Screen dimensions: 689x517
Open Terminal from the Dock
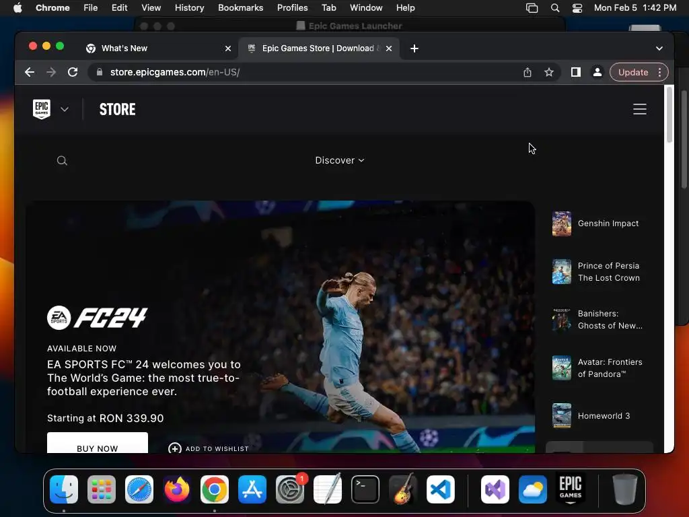tap(365, 489)
